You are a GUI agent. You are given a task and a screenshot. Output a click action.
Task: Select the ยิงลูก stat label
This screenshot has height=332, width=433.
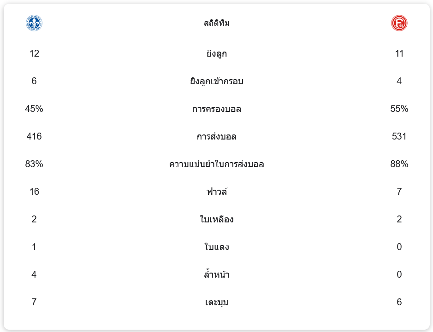pos(216,54)
